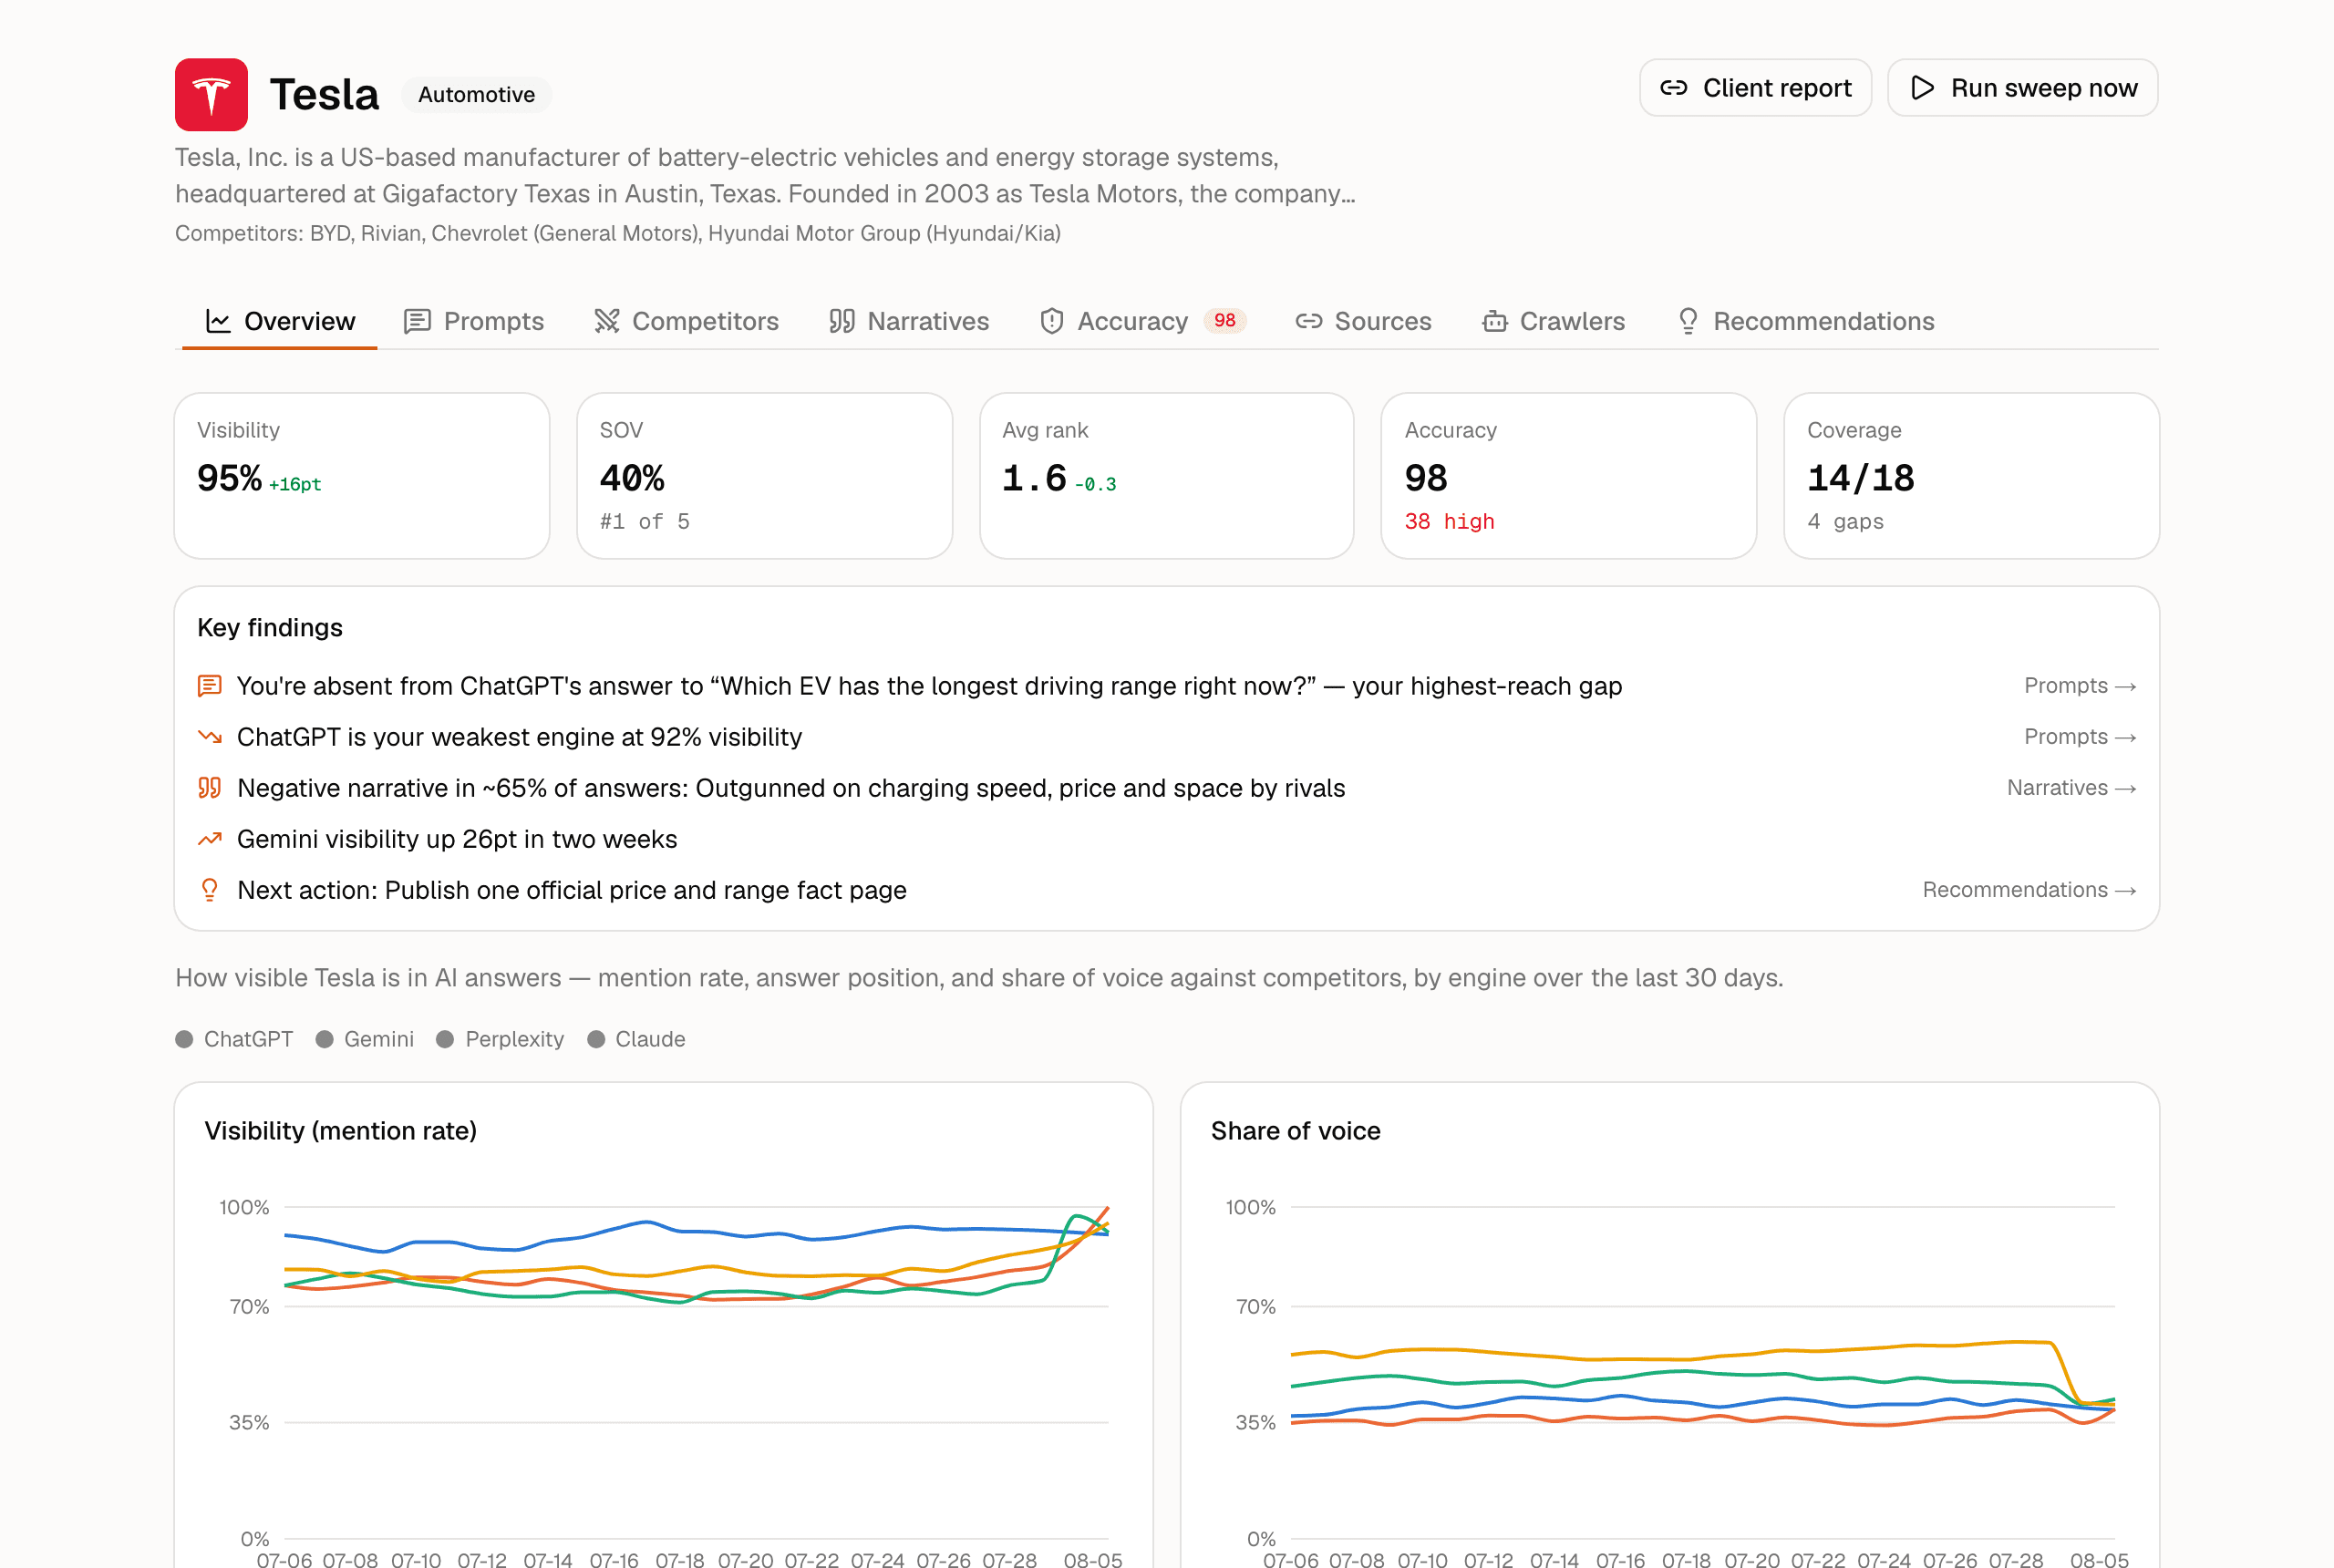Click the Narratives quote icon
The image size is (2334, 1568).
pos(842,321)
